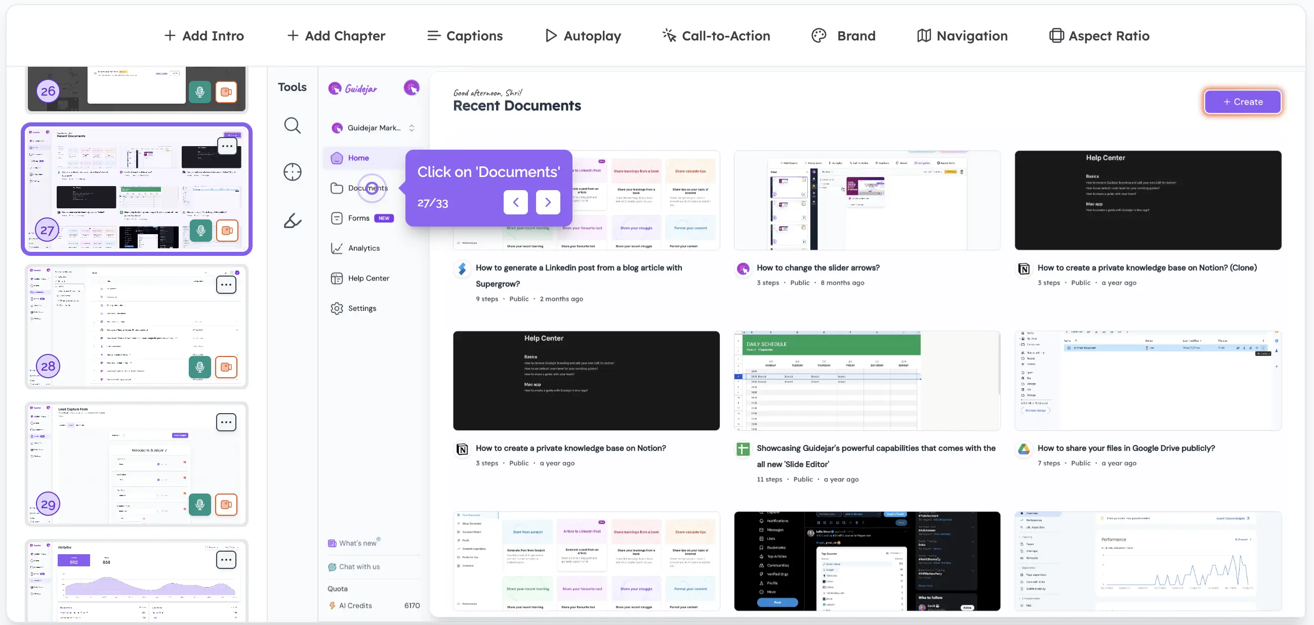Go to next tooltip step arrow
The height and width of the screenshot is (625, 1314).
tap(548, 202)
